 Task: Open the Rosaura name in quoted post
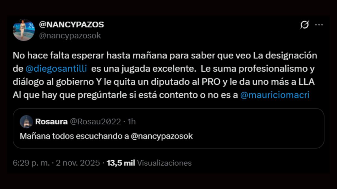pos(51,122)
